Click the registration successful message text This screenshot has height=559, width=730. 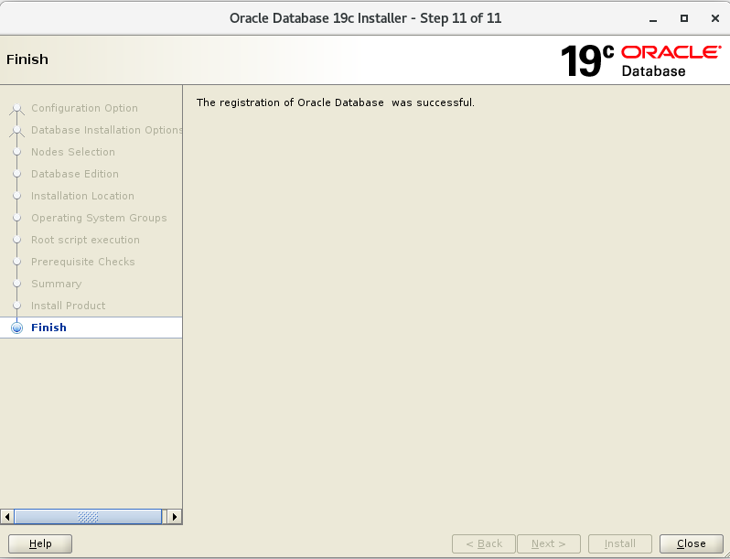pyautogui.click(x=335, y=102)
